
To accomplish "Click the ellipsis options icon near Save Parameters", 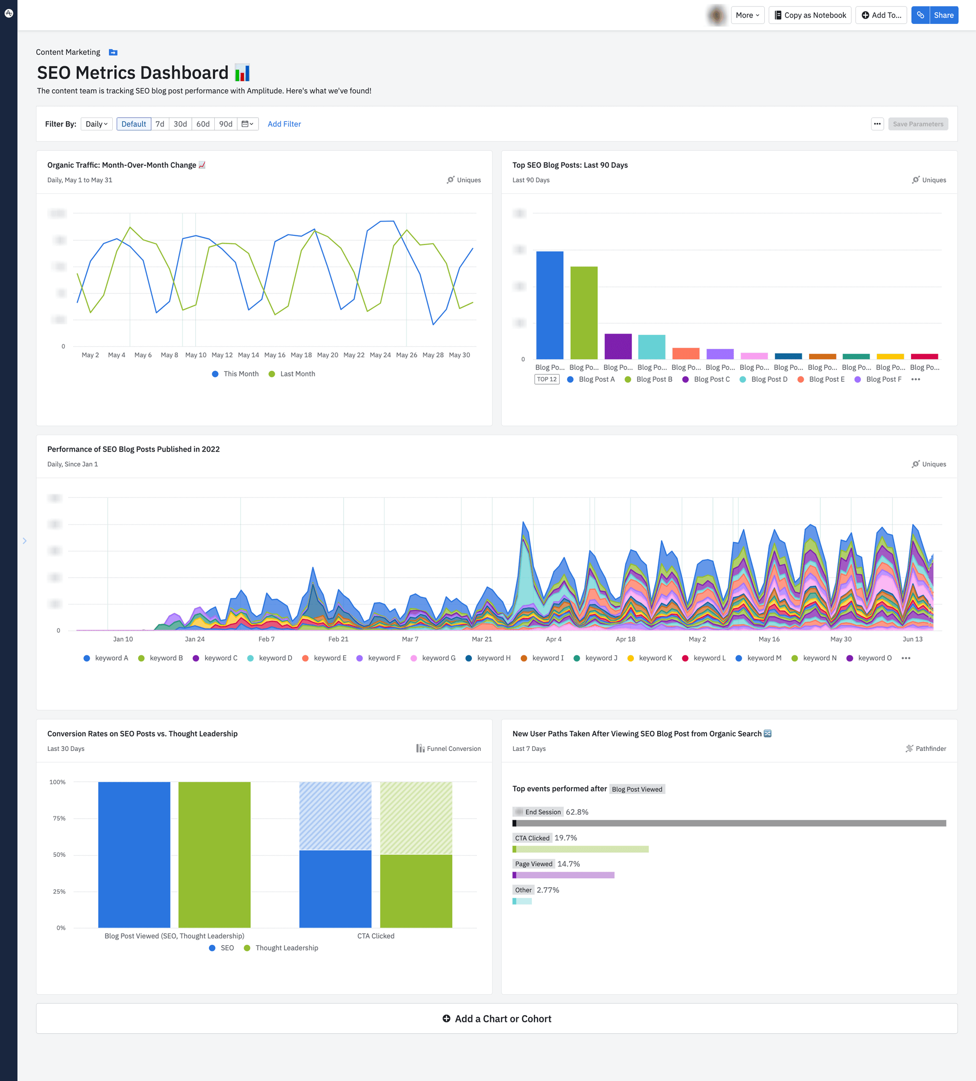I will [877, 124].
